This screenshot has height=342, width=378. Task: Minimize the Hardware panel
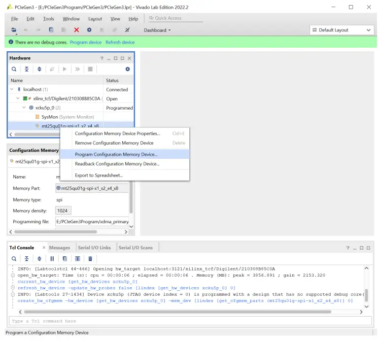click(109, 58)
